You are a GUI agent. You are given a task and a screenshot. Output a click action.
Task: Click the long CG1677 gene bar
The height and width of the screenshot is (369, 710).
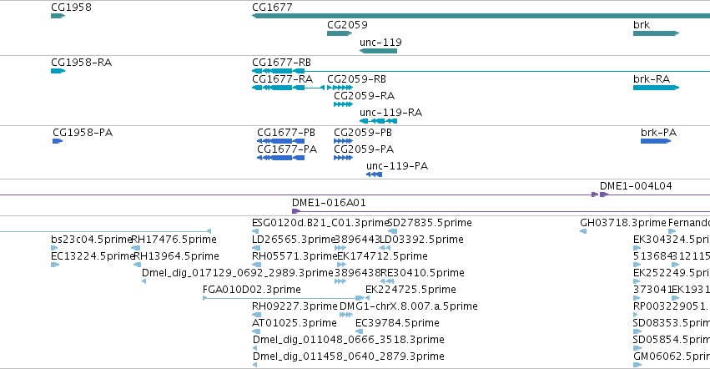coord(481,16)
